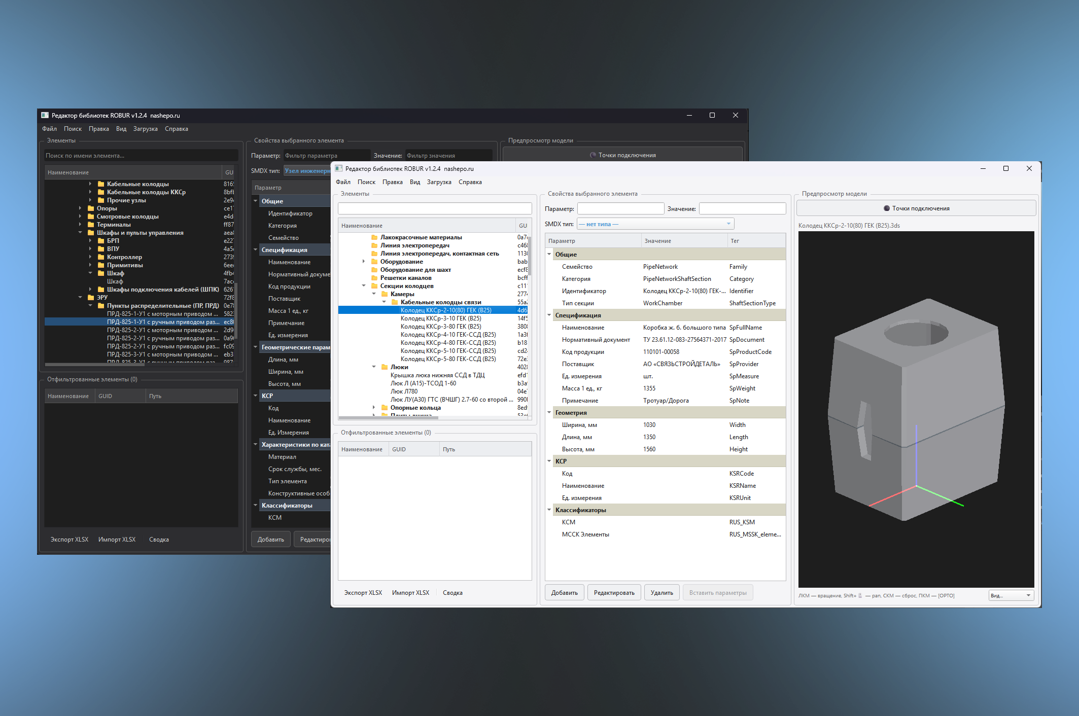This screenshot has height=716, width=1079.
Task: Click Опорные кольца folder icon
Action: click(385, 408)
